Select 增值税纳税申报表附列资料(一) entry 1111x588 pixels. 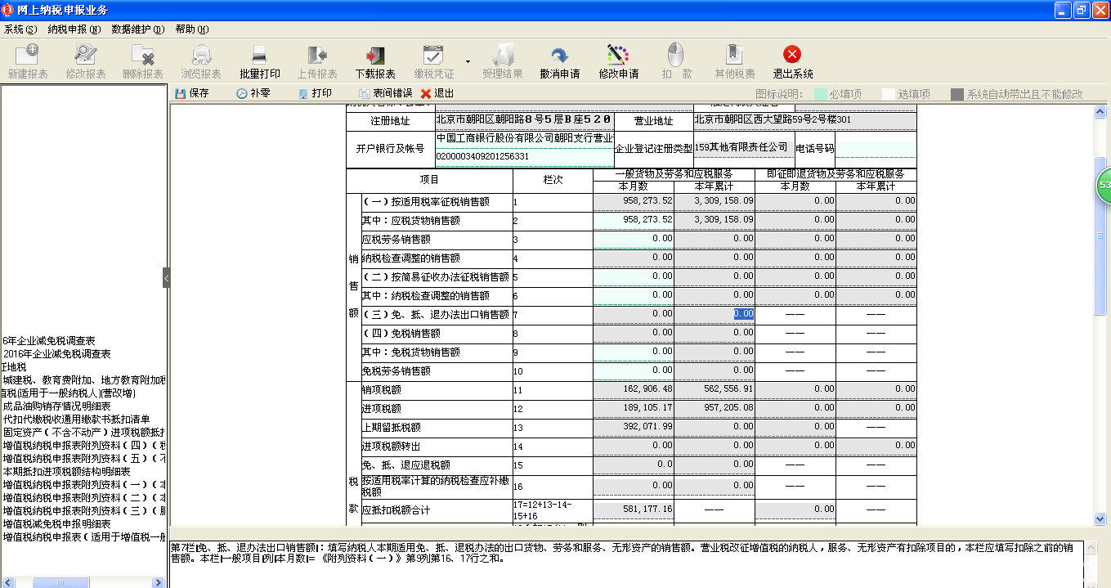83,485
